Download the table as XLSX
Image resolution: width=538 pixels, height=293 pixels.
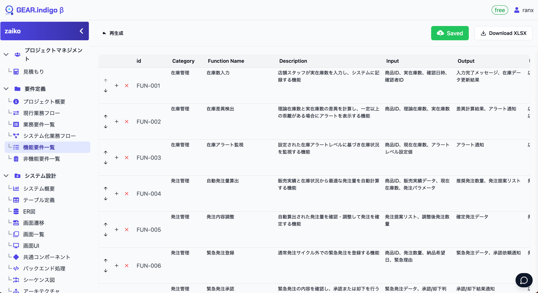click(503, 33)
